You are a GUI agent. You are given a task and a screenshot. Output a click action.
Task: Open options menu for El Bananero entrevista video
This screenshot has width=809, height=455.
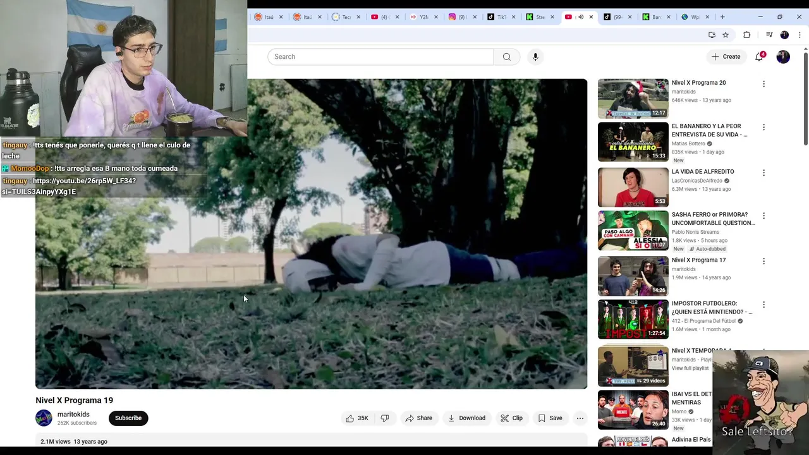pyautogui.click(x=763, y=127)
